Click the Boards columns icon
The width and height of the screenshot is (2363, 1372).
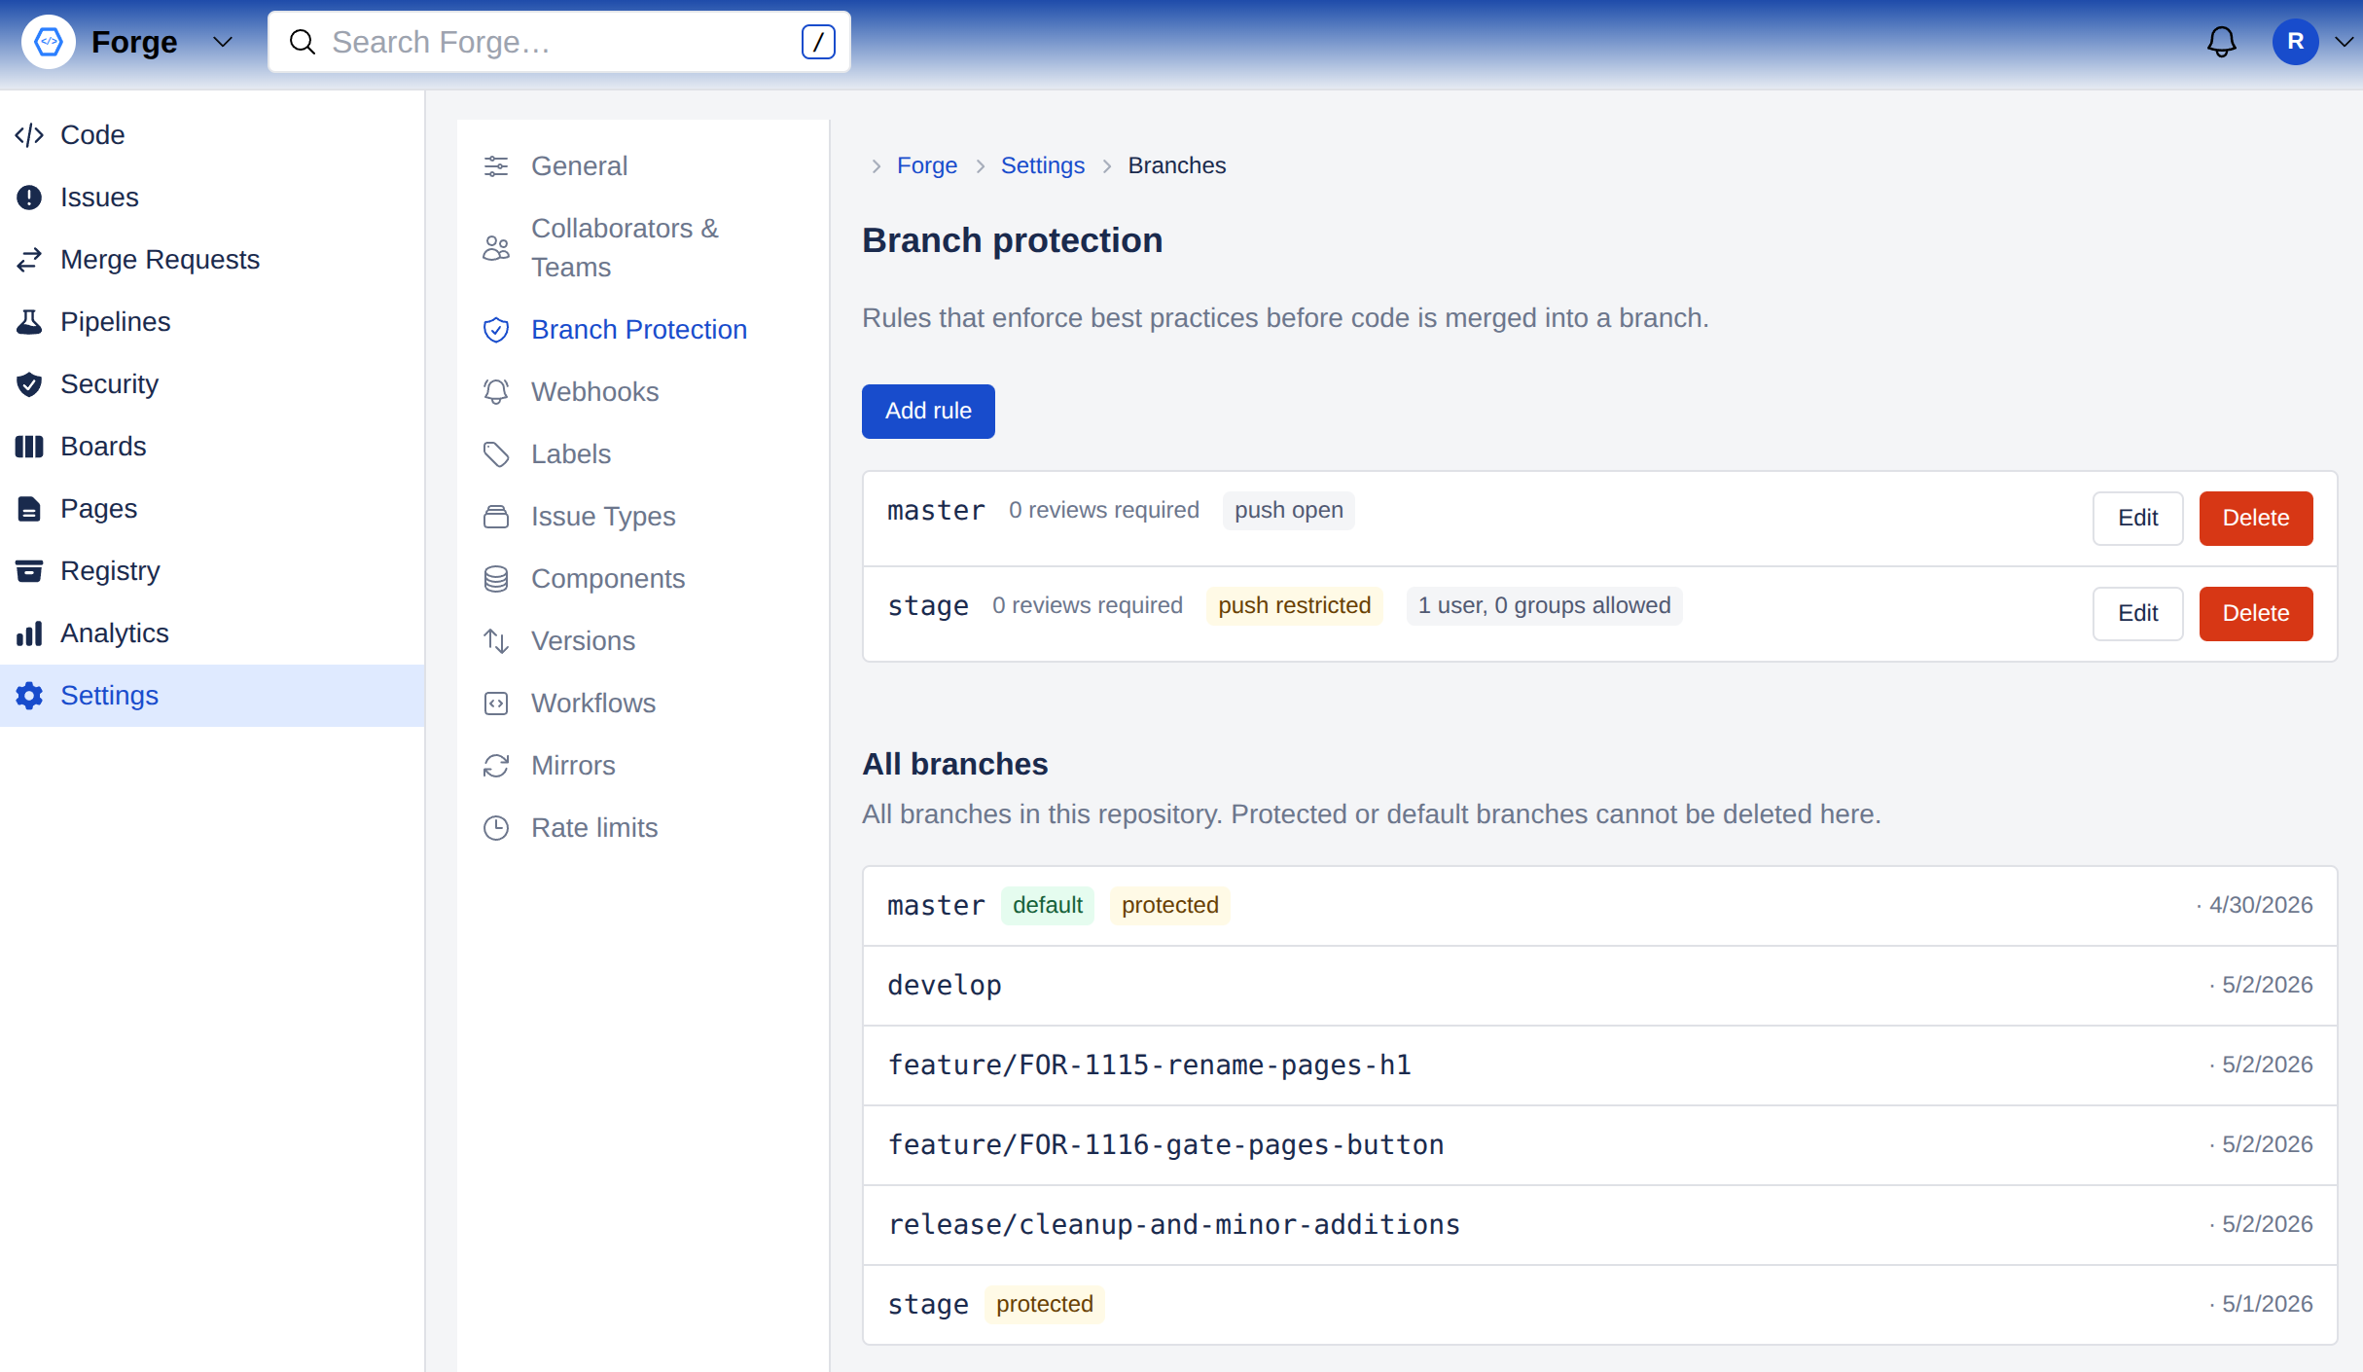(x=29, y=447)
